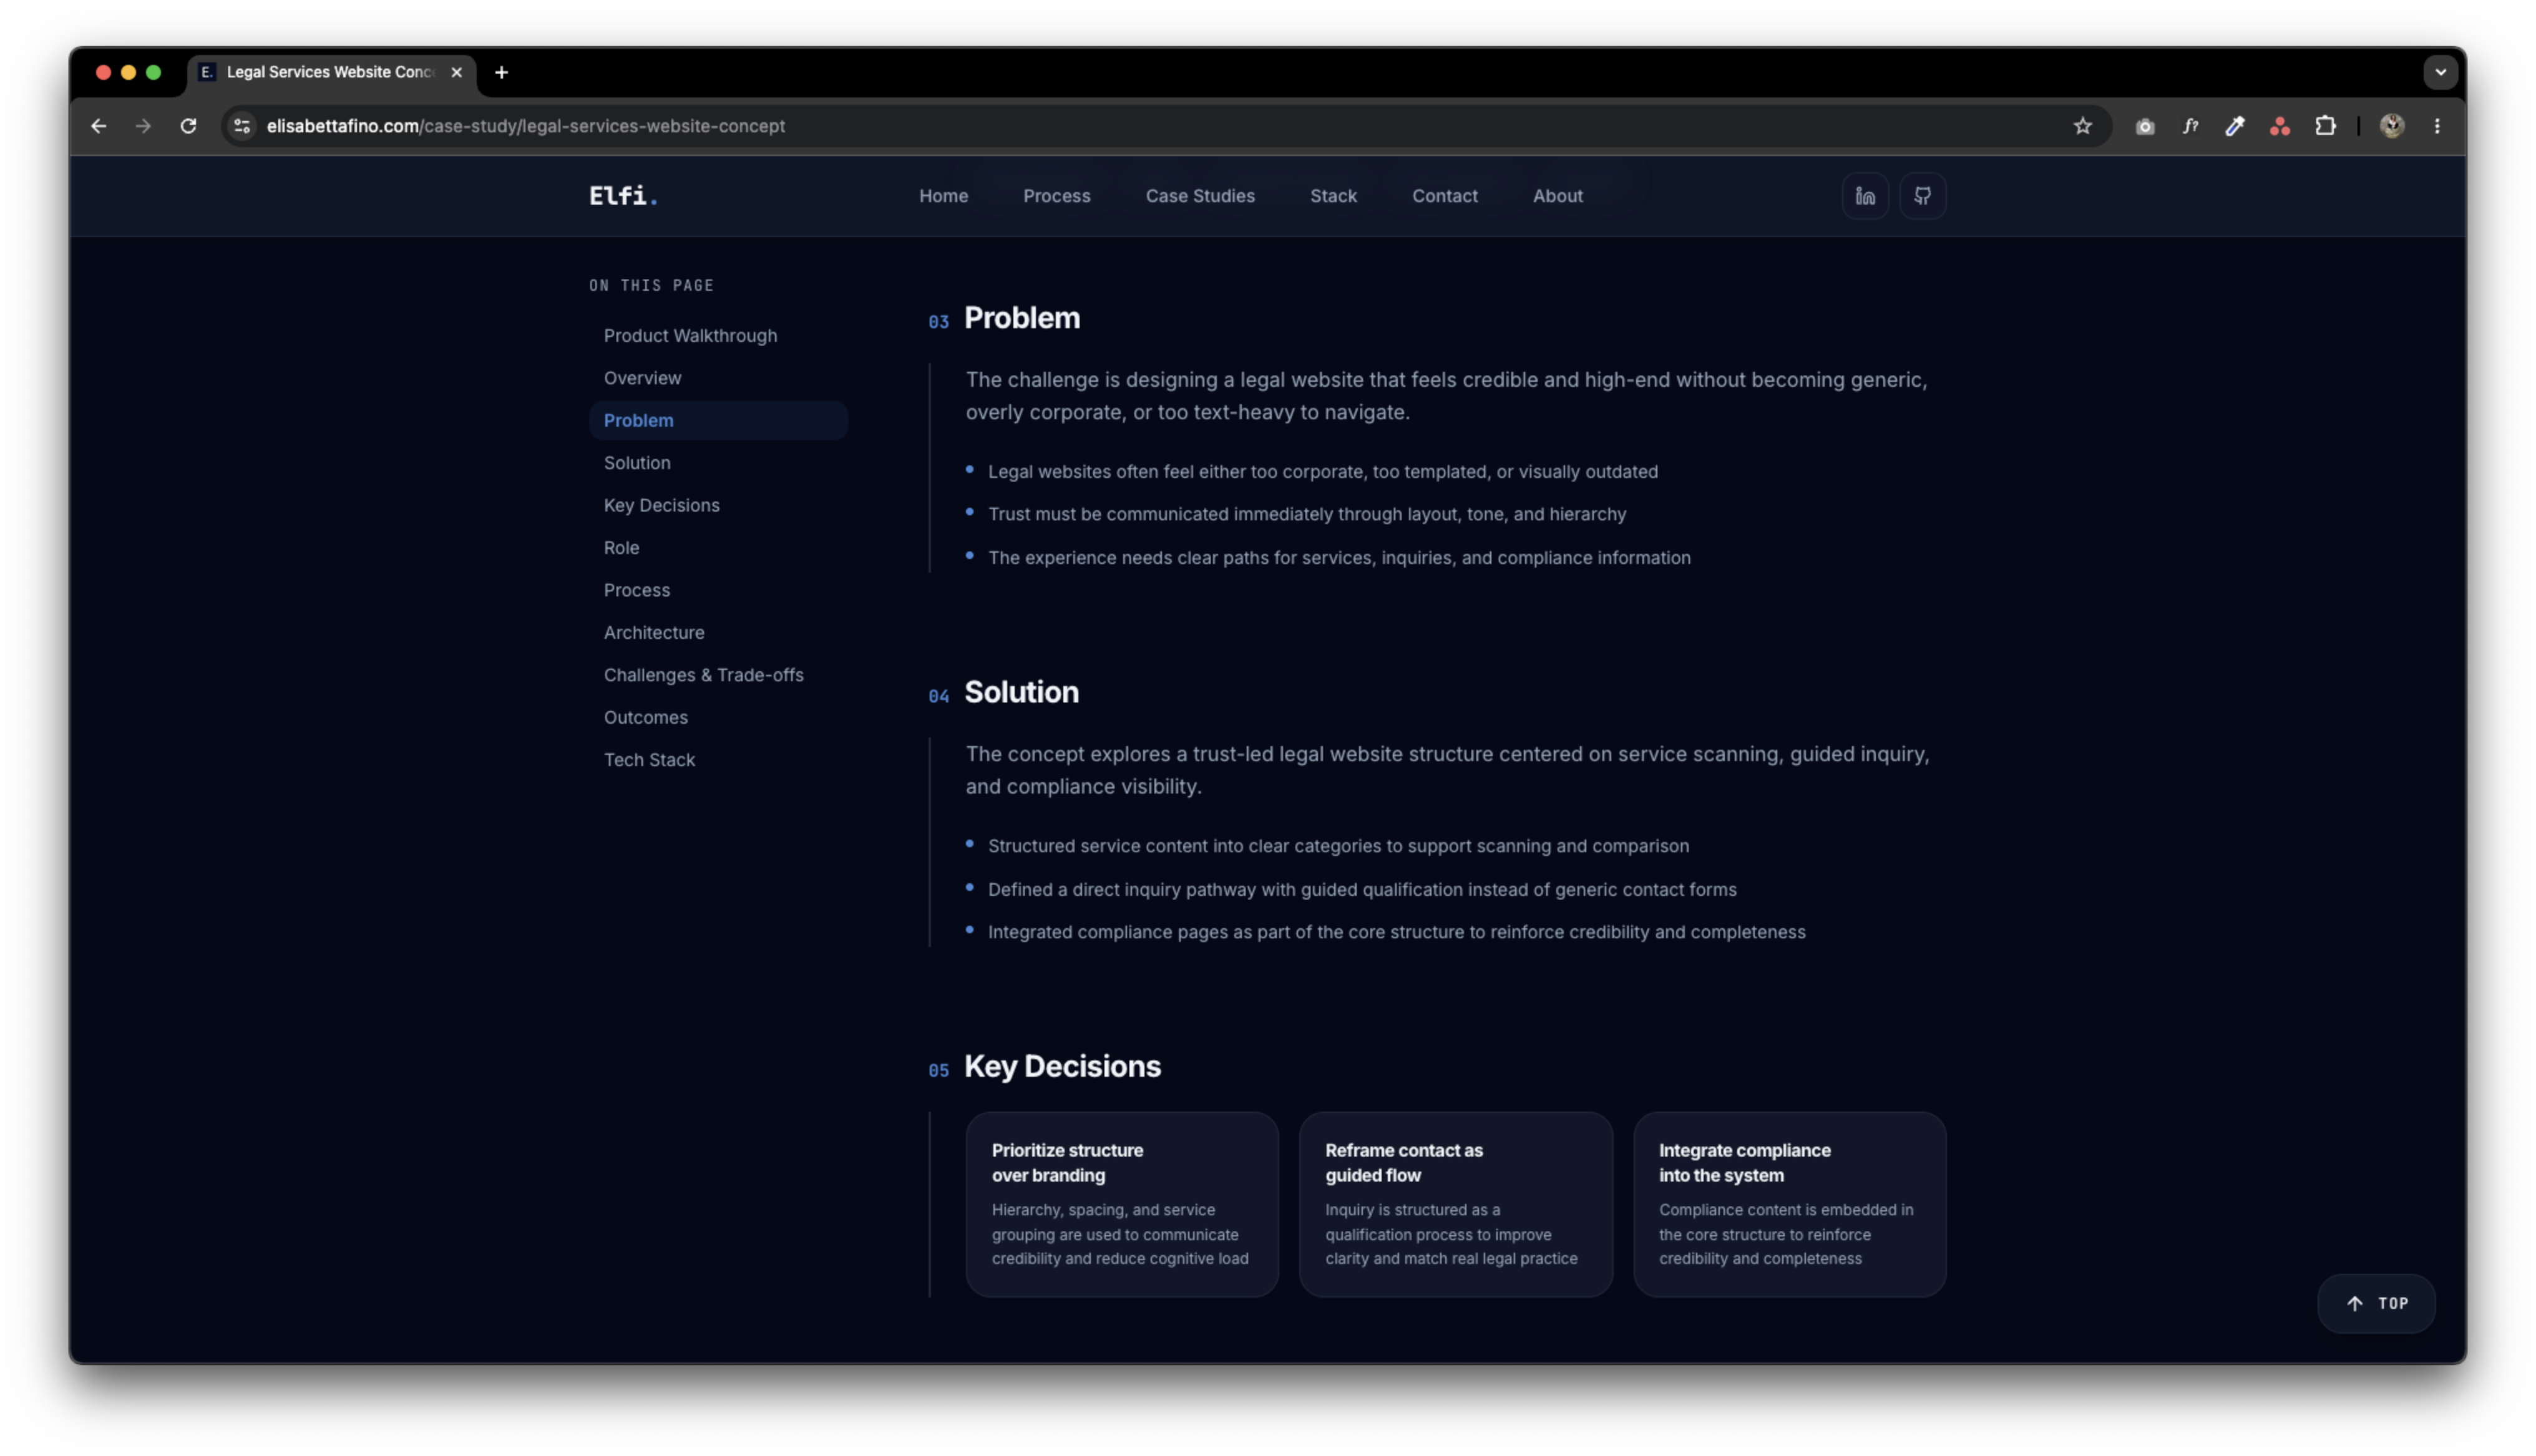Click bullet 'The experience needs clear paths'

click(1339, 558)
